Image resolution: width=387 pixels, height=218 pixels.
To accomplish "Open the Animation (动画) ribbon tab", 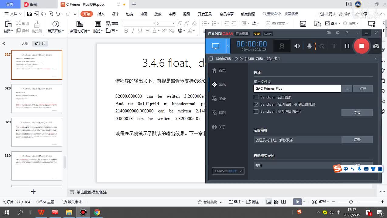I will coord(144,14).
